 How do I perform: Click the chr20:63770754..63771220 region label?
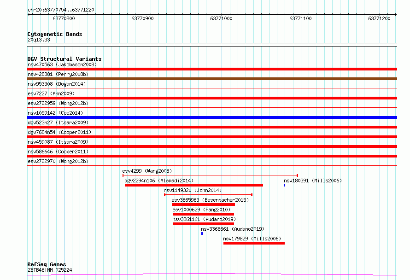tap(61, 10)
